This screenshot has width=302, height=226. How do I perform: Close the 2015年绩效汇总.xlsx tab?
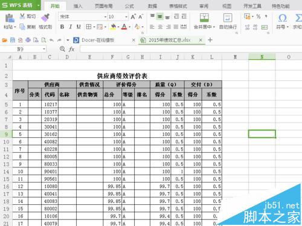tap(201, 40)
